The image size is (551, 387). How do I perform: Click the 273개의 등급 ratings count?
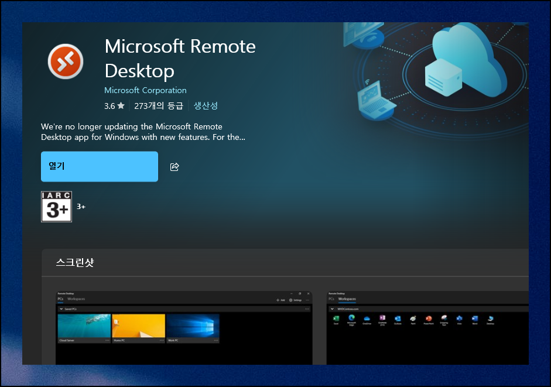[159, 106]
